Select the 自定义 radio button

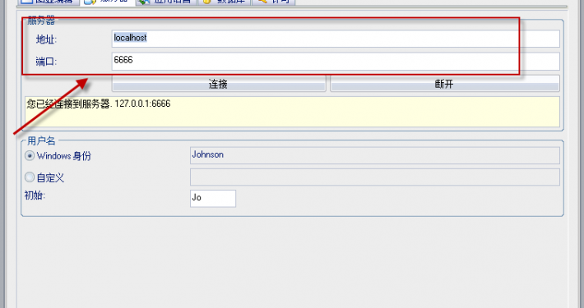tap(30, 177)
